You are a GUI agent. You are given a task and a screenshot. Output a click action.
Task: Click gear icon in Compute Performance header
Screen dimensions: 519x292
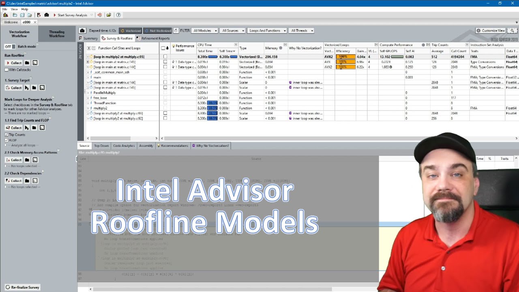[423, 45]
